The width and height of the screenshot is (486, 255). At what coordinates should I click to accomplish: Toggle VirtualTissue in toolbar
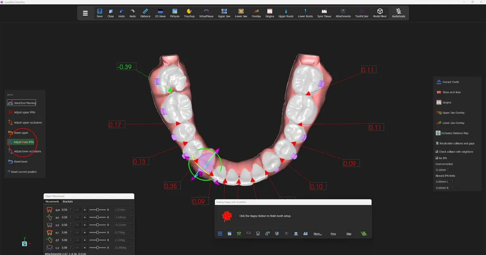click(x=206, y=13)
